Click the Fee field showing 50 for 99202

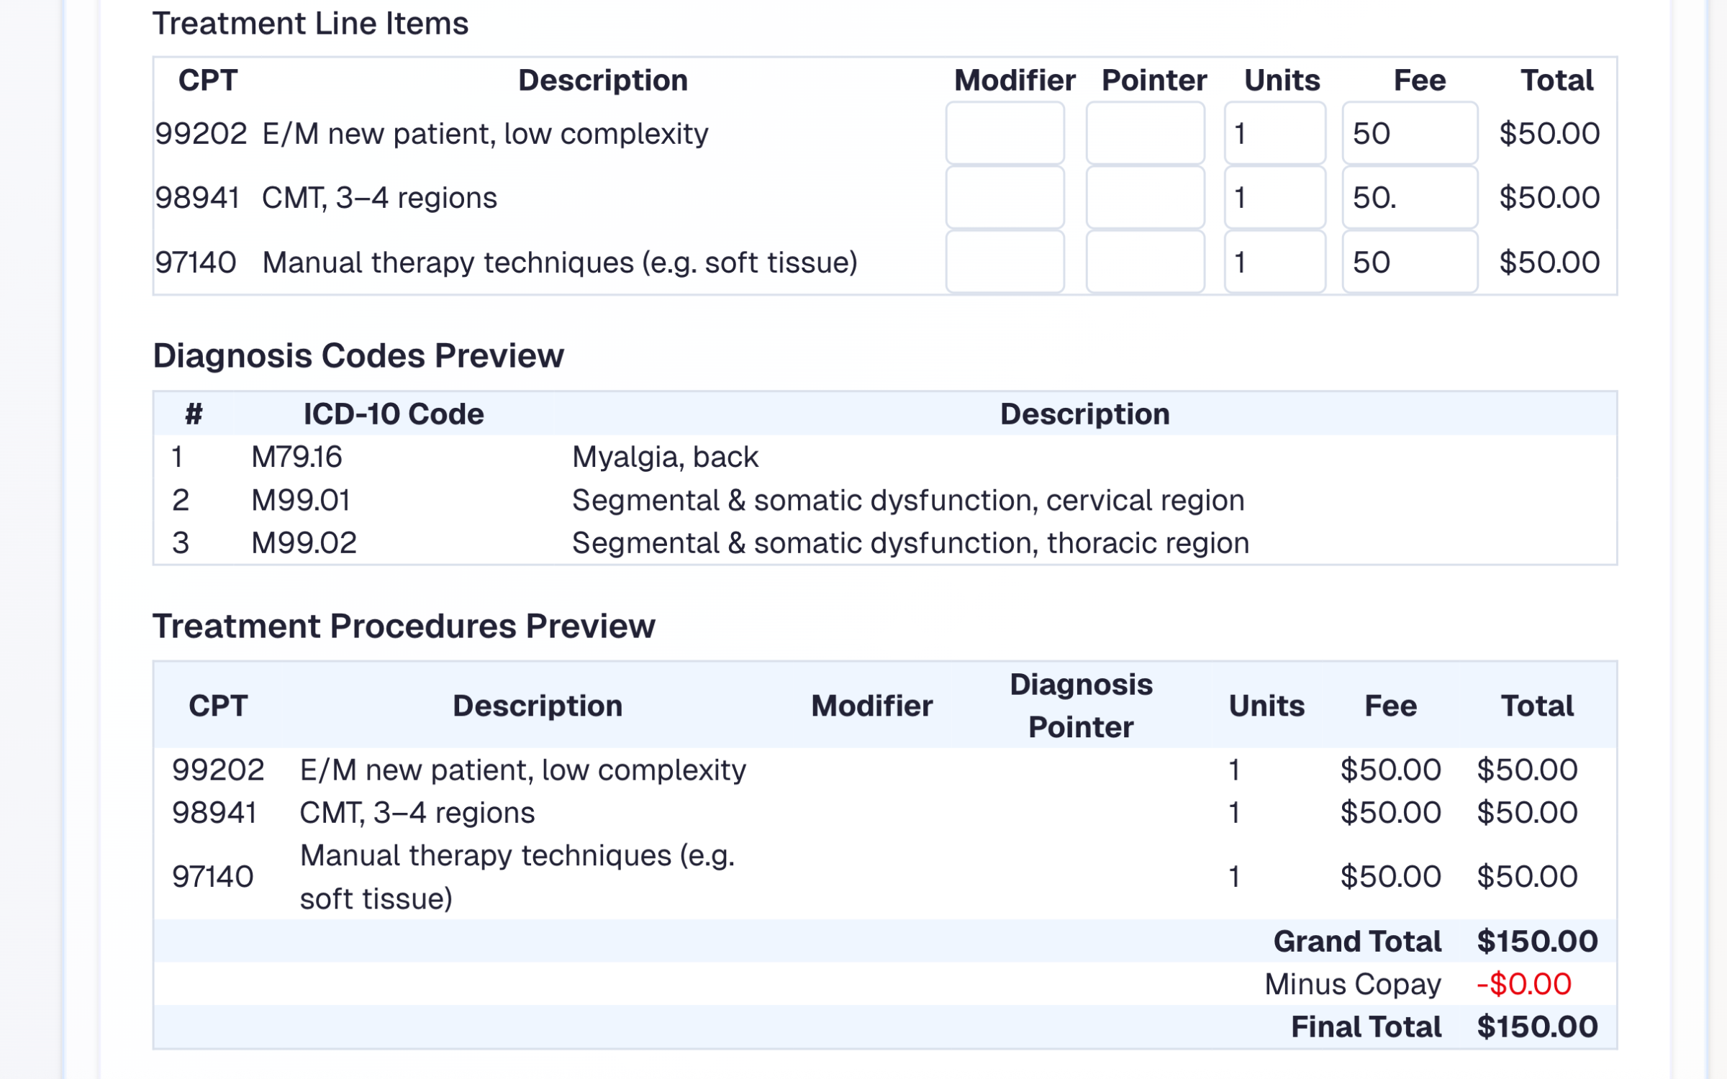[x=1408, y=133]
